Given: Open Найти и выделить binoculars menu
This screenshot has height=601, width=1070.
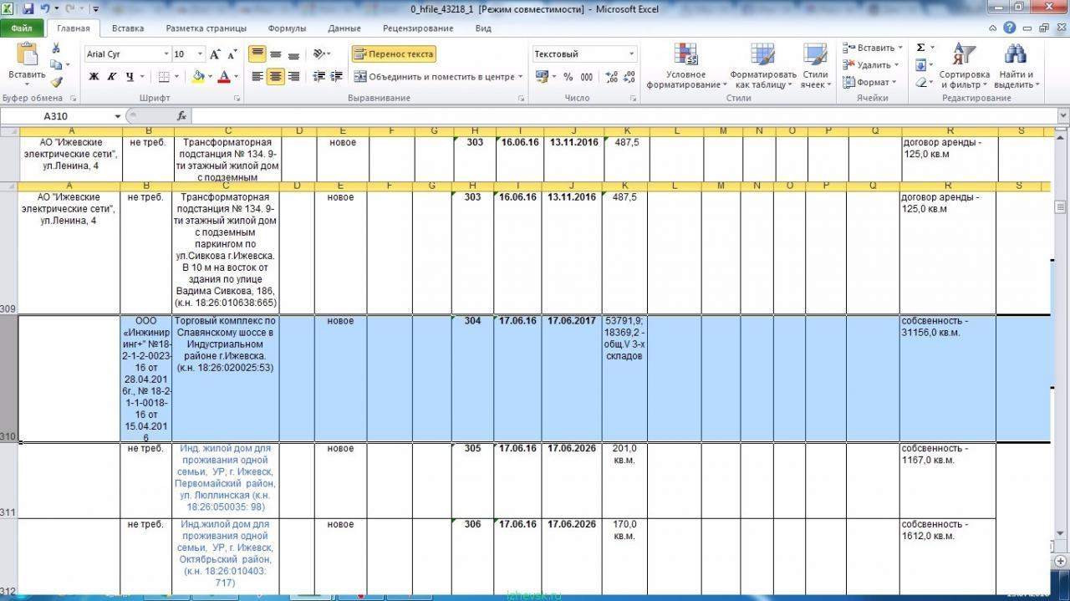Looking at the screenshot, I should pos(1016,66).
